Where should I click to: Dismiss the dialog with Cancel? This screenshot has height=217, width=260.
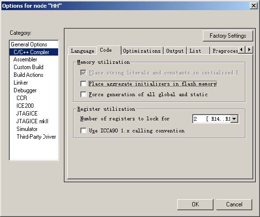pos(234,204)
